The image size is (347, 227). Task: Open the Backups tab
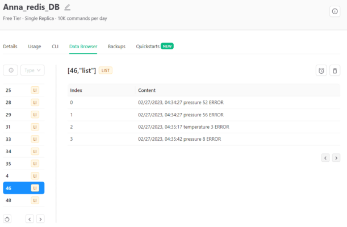click(116, 47)
